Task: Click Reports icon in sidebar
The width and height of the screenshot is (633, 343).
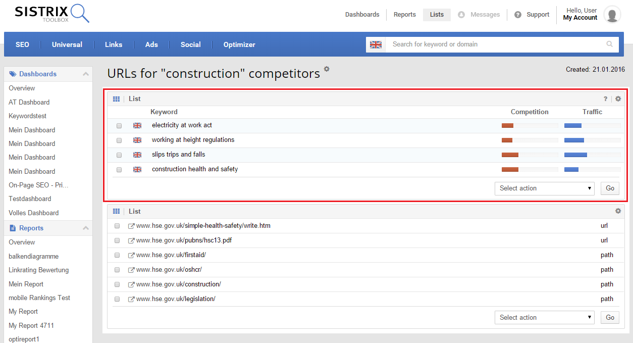Action: click(13, 228)
